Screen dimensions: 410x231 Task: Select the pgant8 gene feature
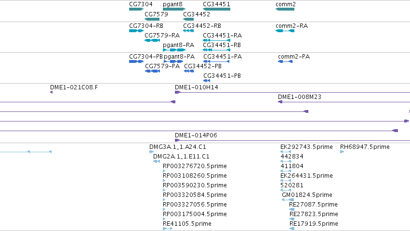point(174,9)
